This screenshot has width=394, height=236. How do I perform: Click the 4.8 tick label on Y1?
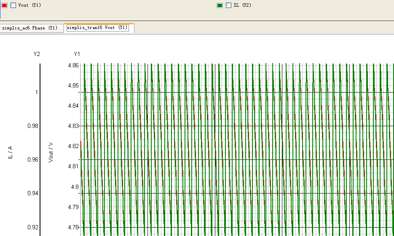74,187
